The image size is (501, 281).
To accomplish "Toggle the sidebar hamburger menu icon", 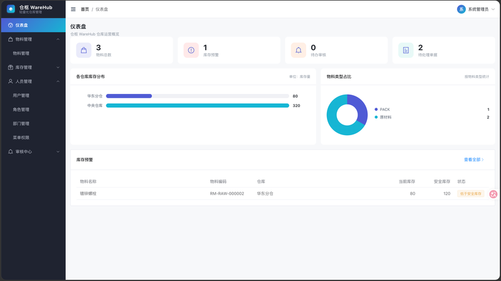I will click(x=73, y=9).
